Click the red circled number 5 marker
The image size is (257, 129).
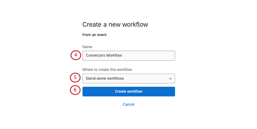point(75,78)
